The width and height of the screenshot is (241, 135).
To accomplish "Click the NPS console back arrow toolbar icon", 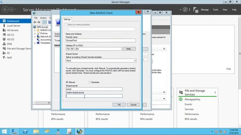I will coord(35,22).
